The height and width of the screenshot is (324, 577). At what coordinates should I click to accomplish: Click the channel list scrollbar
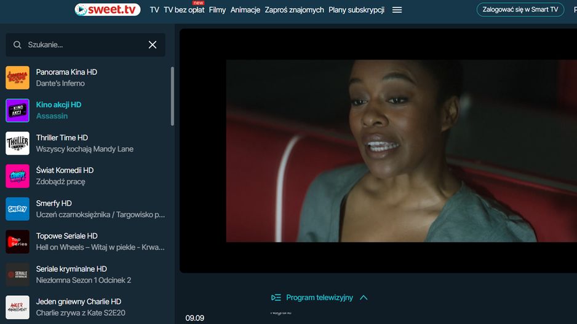[x=172, y=96]
